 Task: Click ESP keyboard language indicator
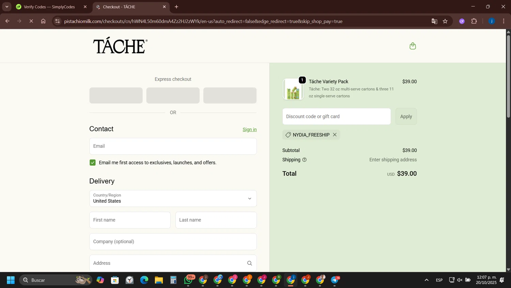coord(439,280)
